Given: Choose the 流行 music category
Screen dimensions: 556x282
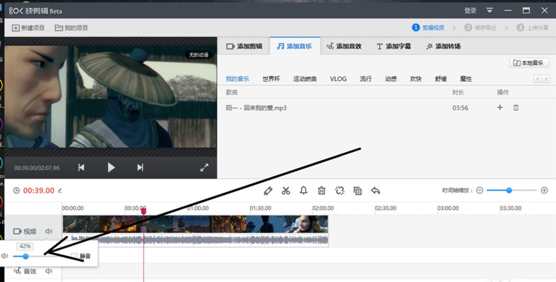Looking at the screenshot, I should tap(366, 79).
